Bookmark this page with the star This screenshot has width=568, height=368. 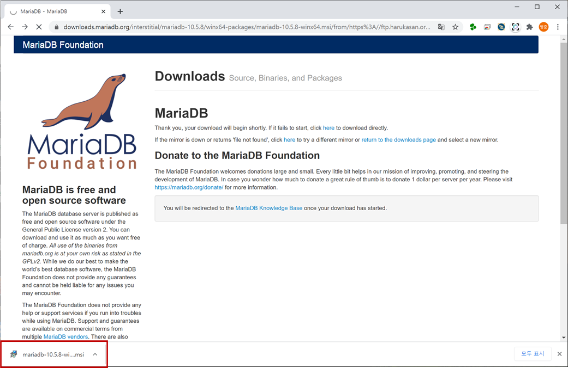[455, 27]
